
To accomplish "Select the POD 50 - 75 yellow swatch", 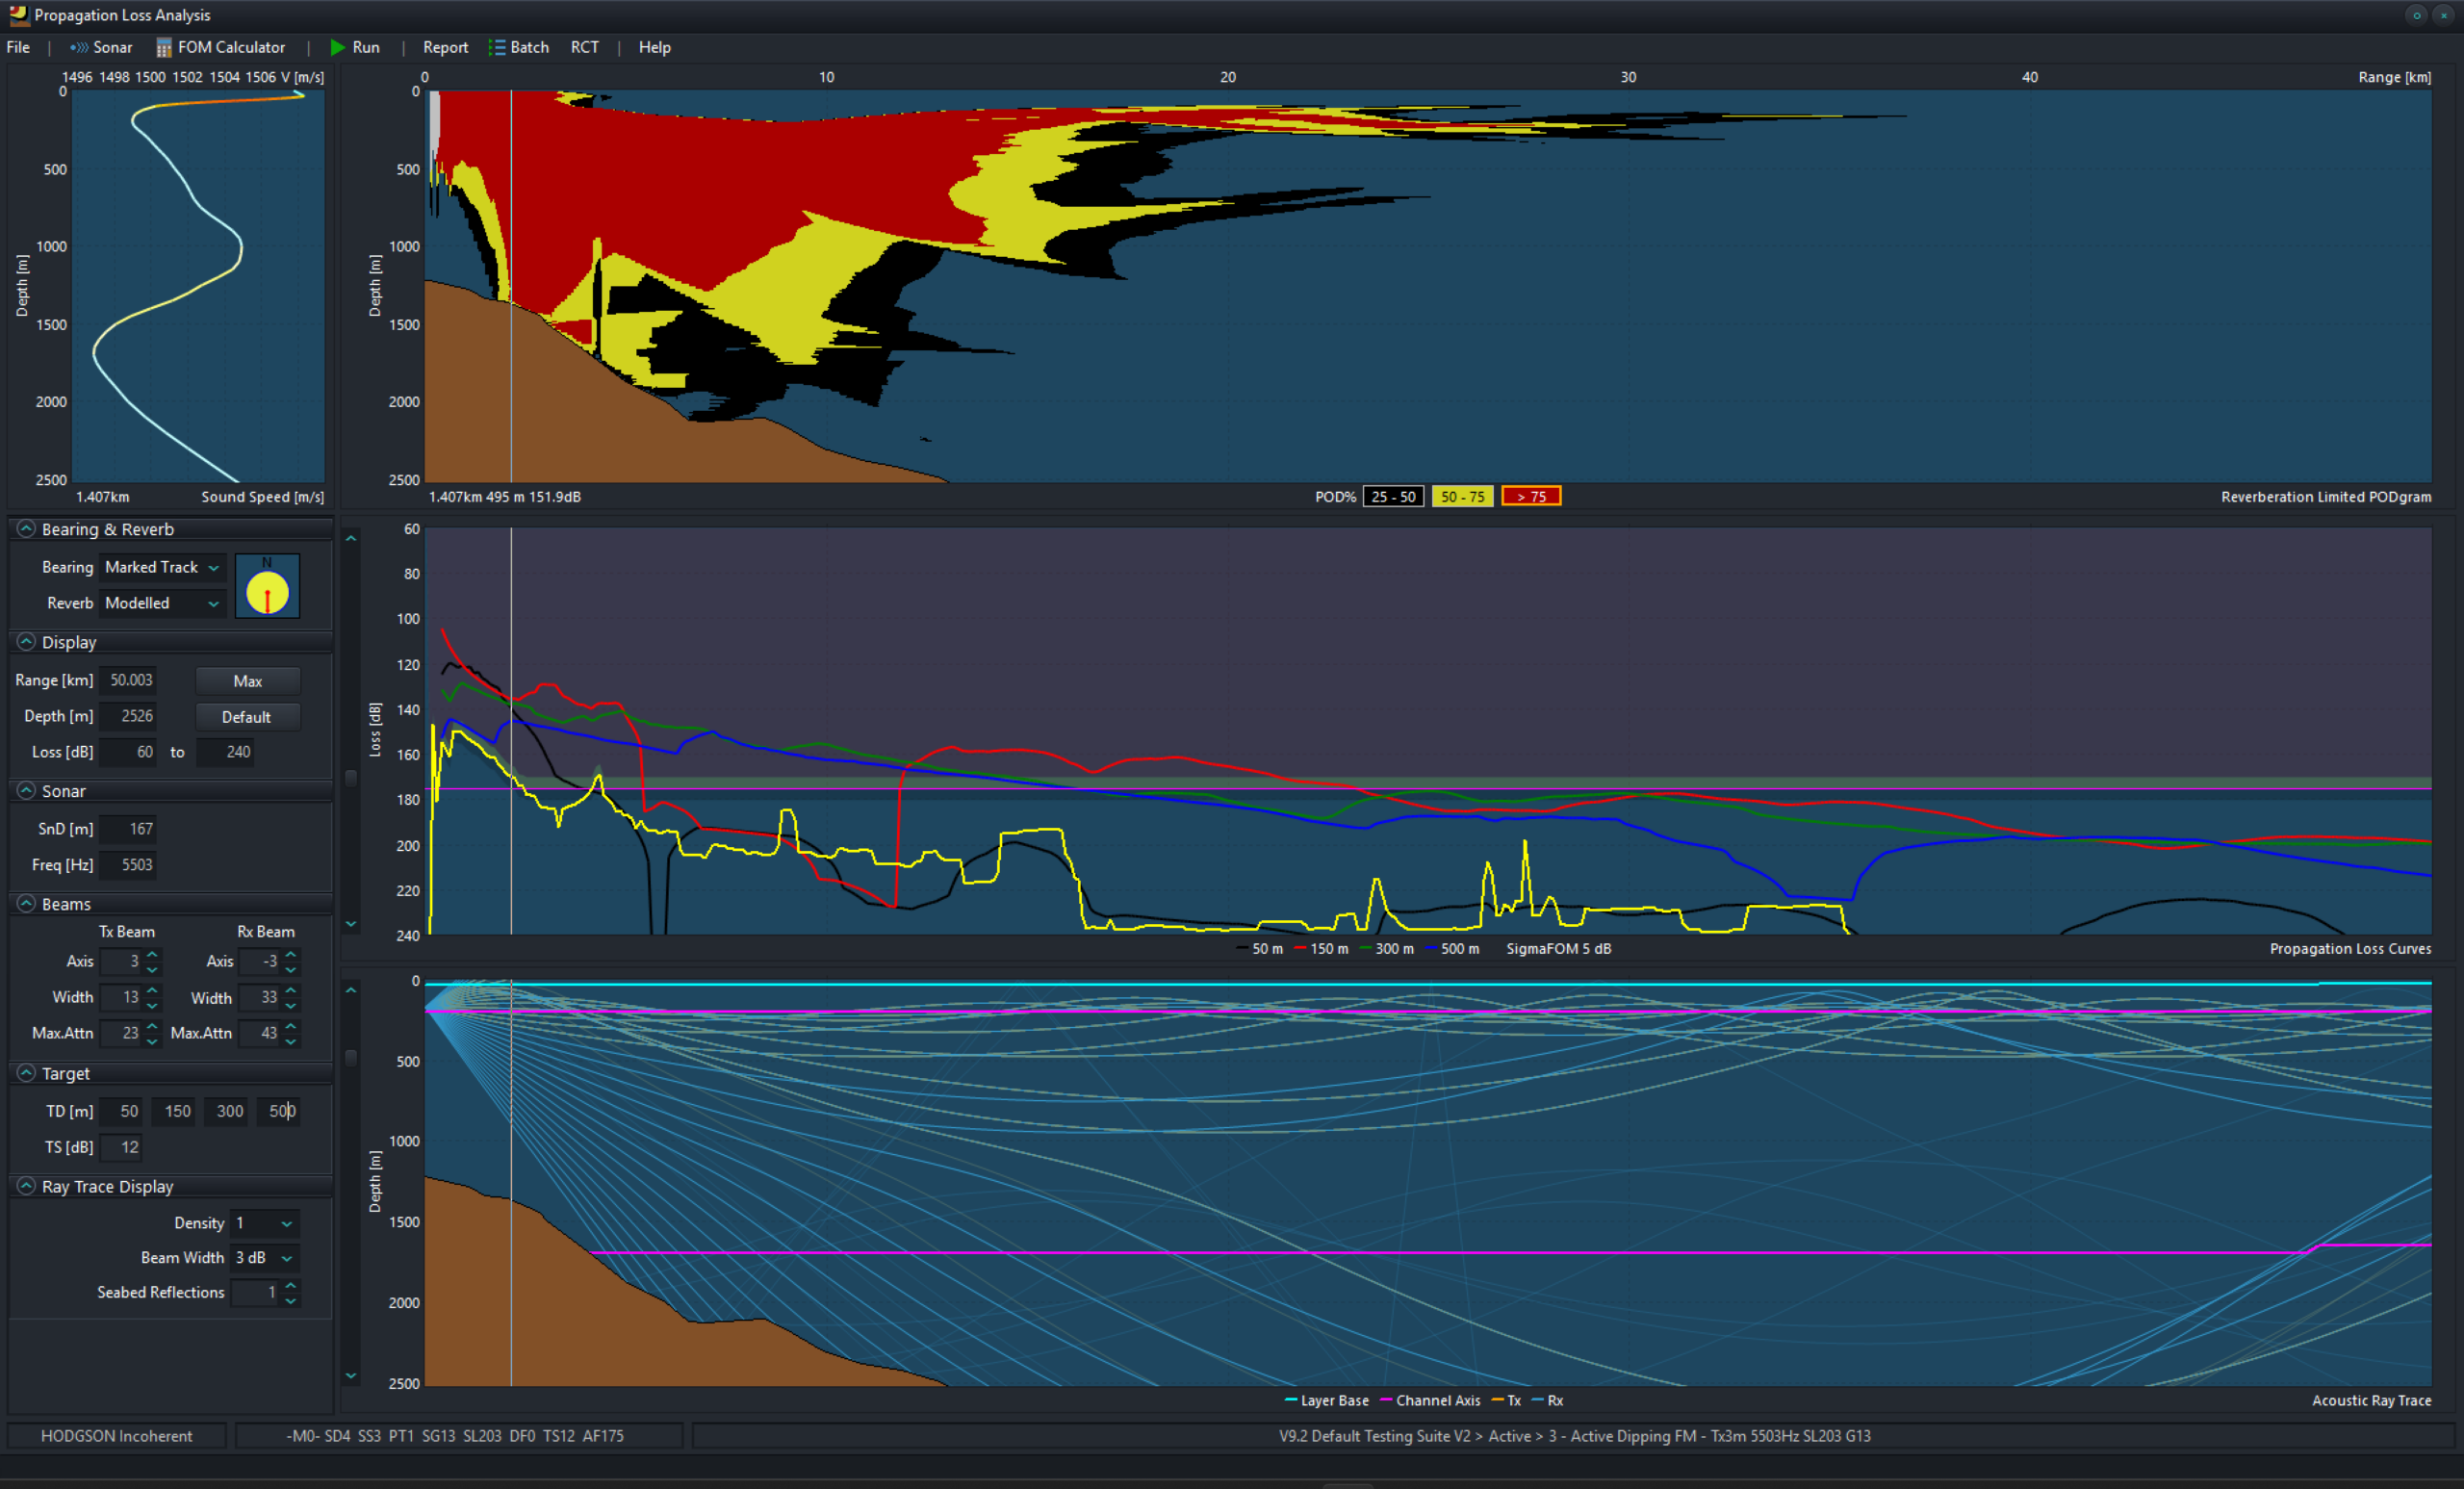I will click(x=1462, y=497).
